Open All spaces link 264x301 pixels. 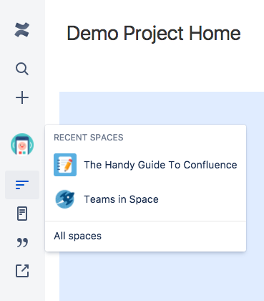78,236
